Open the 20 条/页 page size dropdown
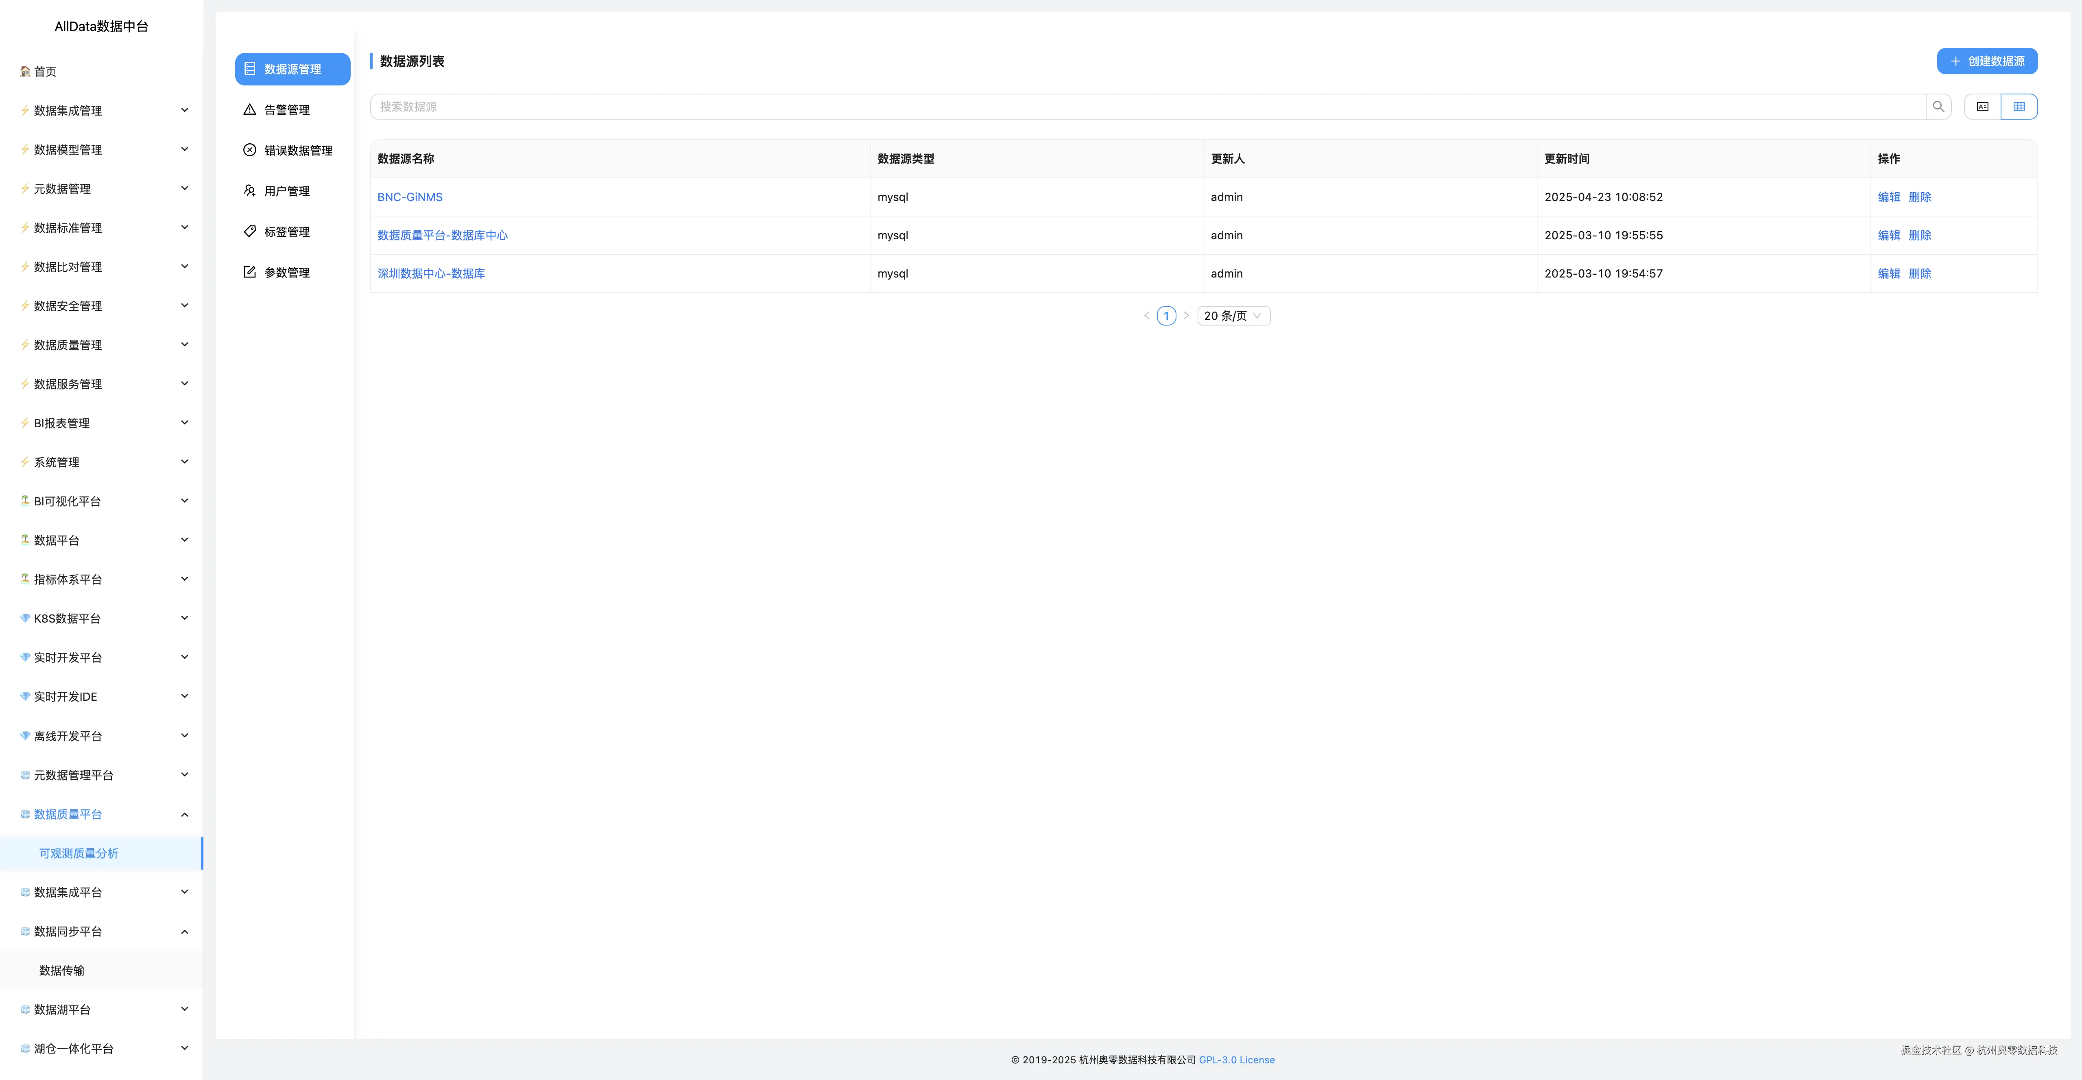The image size is (2082, 1080). [1233, 316]
